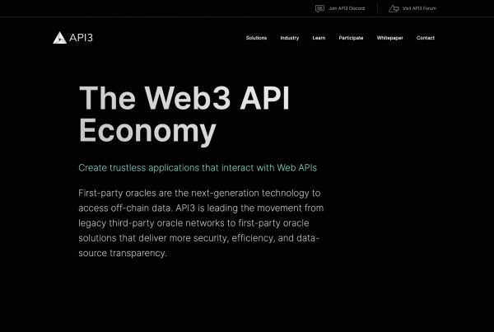Click the "legacy third-party oracle networks" line
This screenshot has height=332, width=494.
click(198, 222)
